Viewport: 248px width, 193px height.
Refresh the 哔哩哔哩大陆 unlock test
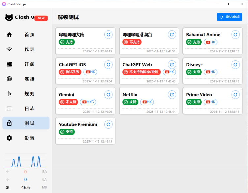point(108,35)
